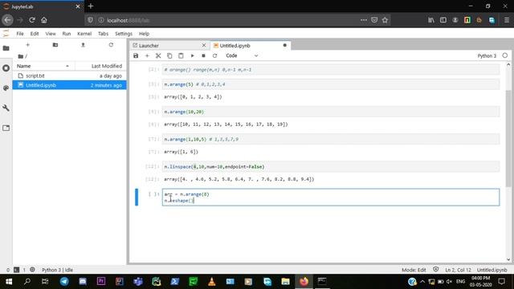Open the Run menu
The width and height of the screenshot is (514, 289).
click(67, 34)
